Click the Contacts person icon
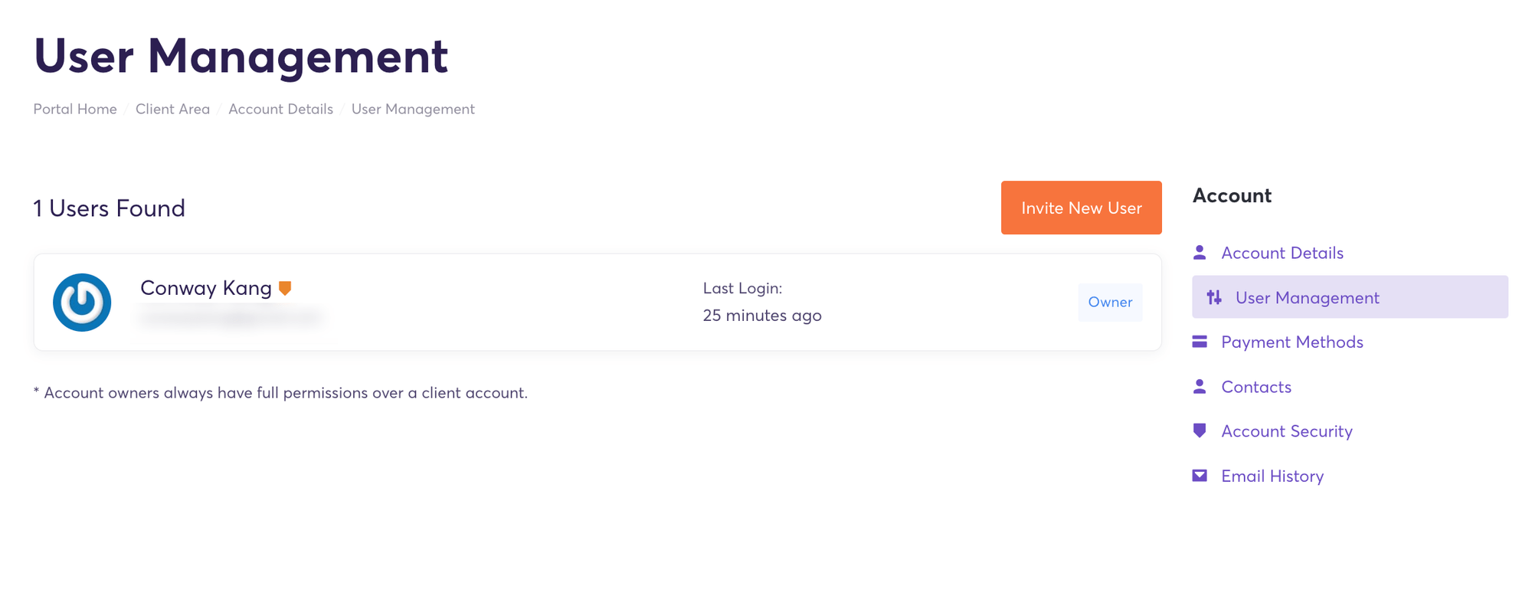Screen dimensions: 1532x599 coord(1200,386)
